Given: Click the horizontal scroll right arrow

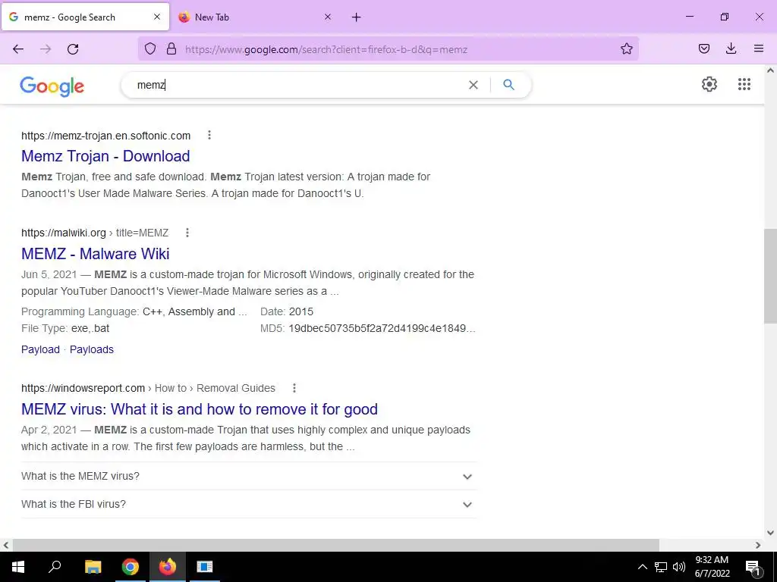Looking at the screenshot, I should pyautogui.click(x=758, y=545).
